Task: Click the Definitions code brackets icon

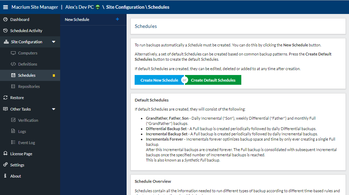Action: click(13, 64)
